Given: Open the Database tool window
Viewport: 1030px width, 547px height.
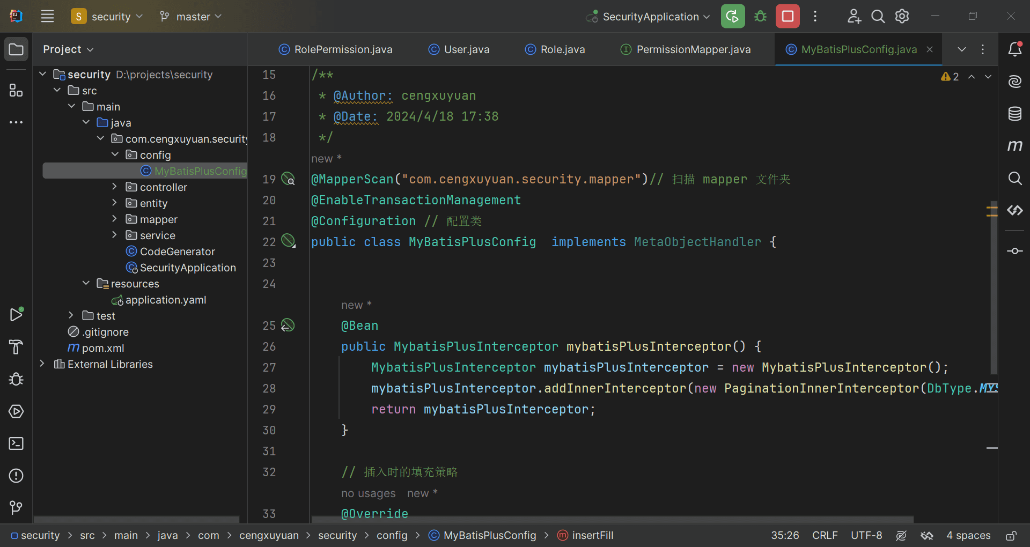Looking at the screenshot, I should [x=1014, y=114].
